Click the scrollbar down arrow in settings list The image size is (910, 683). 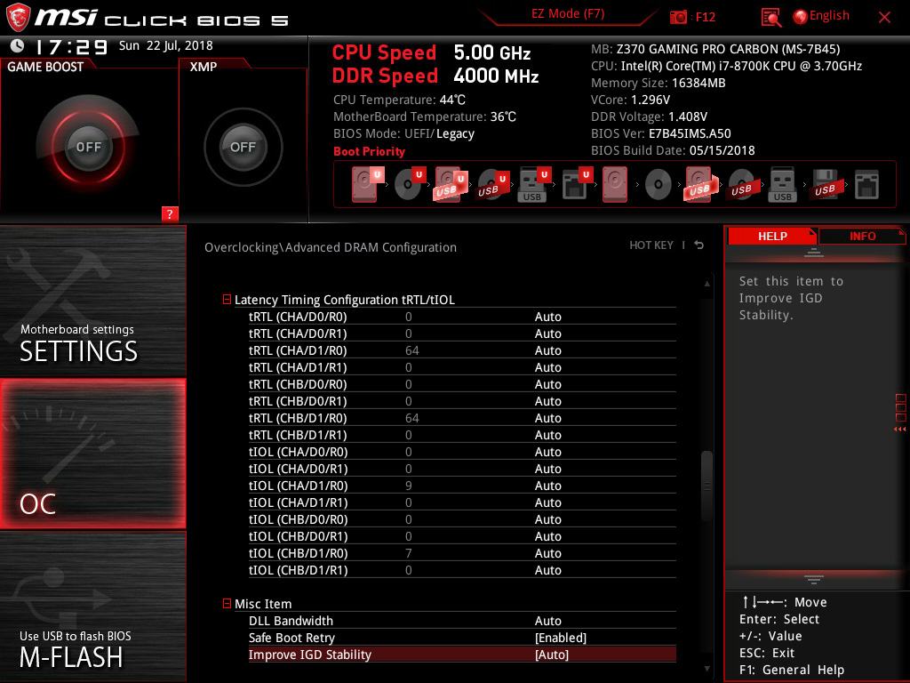(x=706, y=669)
